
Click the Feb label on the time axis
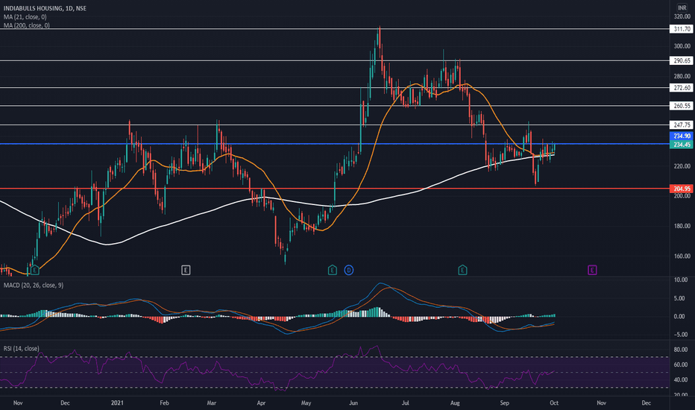pyautogui.click(x=165, y=403)
